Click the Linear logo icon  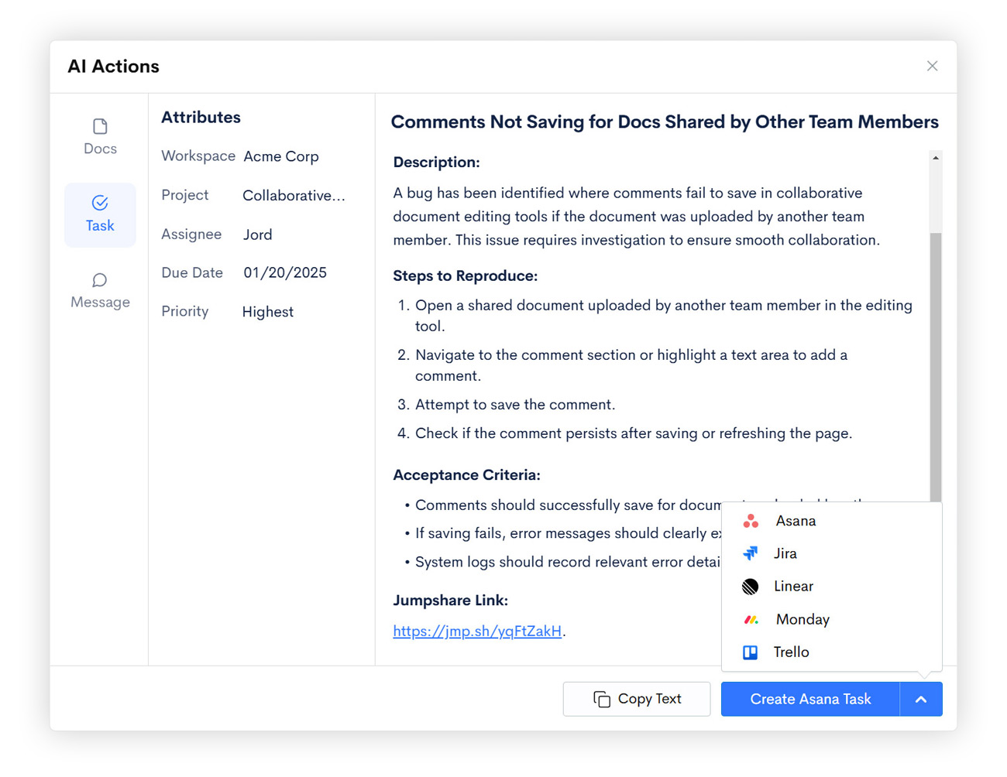tap(751, 587)
